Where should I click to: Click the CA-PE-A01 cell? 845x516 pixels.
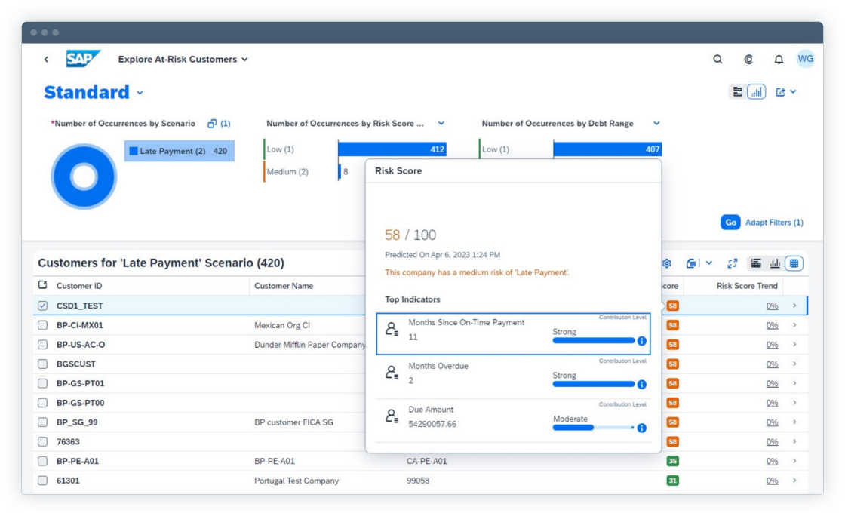click(427, 461)
